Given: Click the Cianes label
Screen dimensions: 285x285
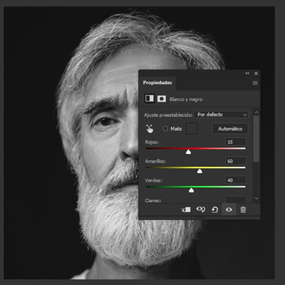Looking at the screenshot, I should [153, 201].
